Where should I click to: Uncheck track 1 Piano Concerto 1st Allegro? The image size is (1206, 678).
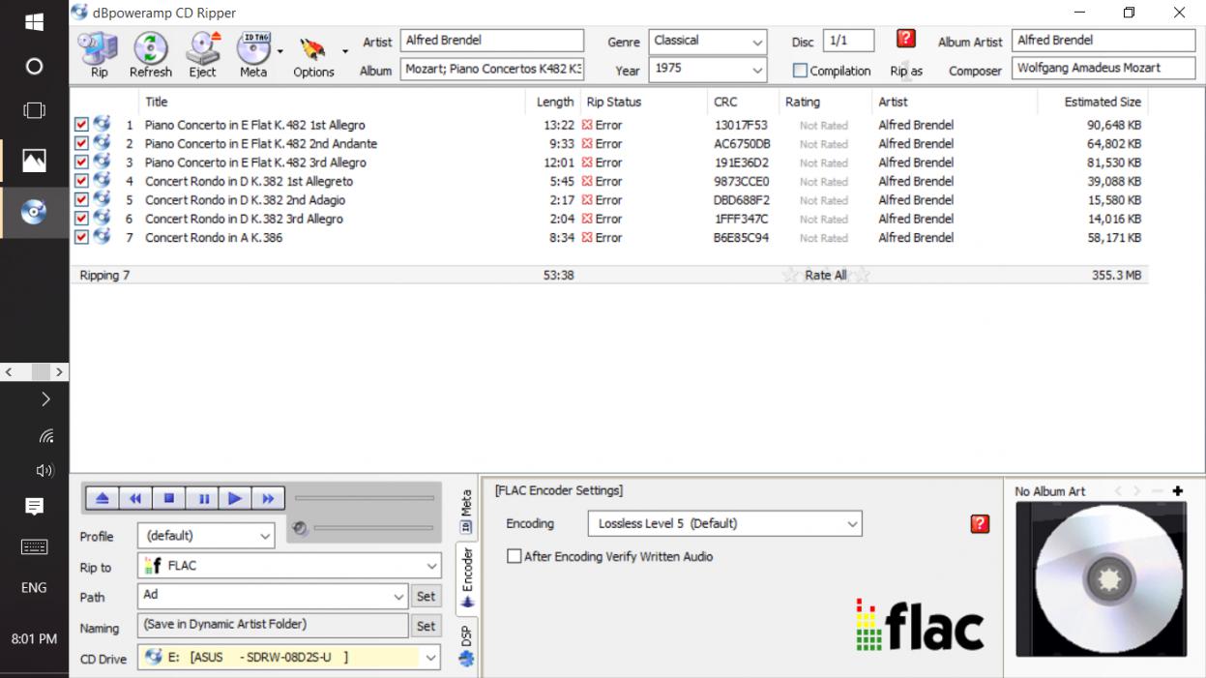point(81,125)
